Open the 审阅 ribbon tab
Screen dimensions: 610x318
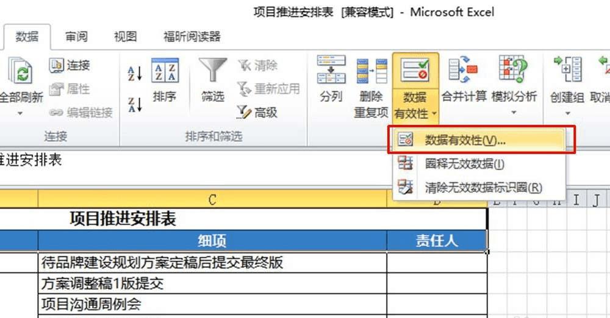(x=76, y=37)
